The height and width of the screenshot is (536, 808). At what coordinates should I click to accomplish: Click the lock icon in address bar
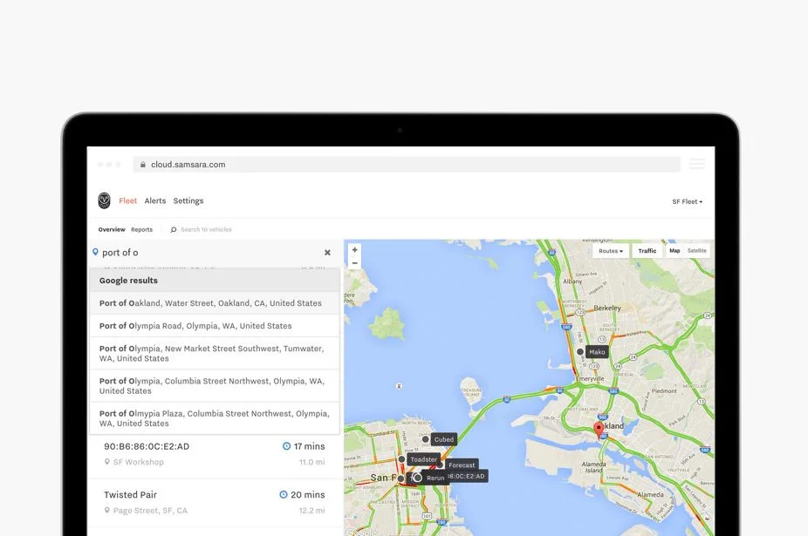point(143,165)
